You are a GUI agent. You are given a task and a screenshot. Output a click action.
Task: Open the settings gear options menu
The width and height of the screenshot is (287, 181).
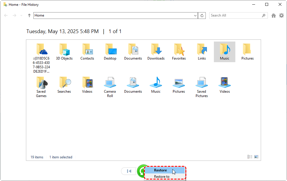281,16
